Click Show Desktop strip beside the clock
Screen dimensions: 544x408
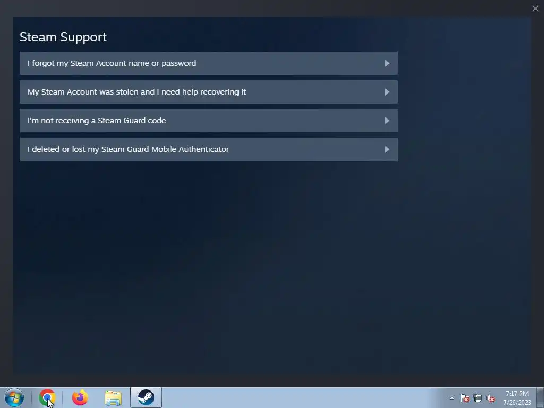tap(541, 397)
